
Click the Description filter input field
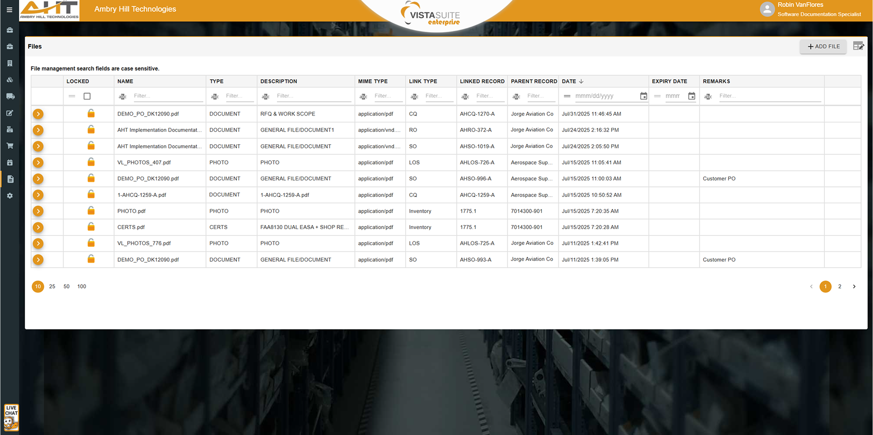tap(313, 96)
